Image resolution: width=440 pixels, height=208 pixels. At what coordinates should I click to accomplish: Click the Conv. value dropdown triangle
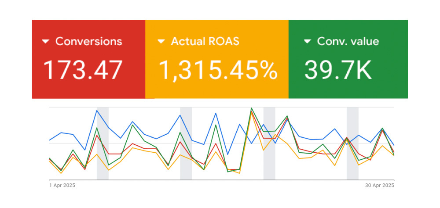tap(307, 42)
